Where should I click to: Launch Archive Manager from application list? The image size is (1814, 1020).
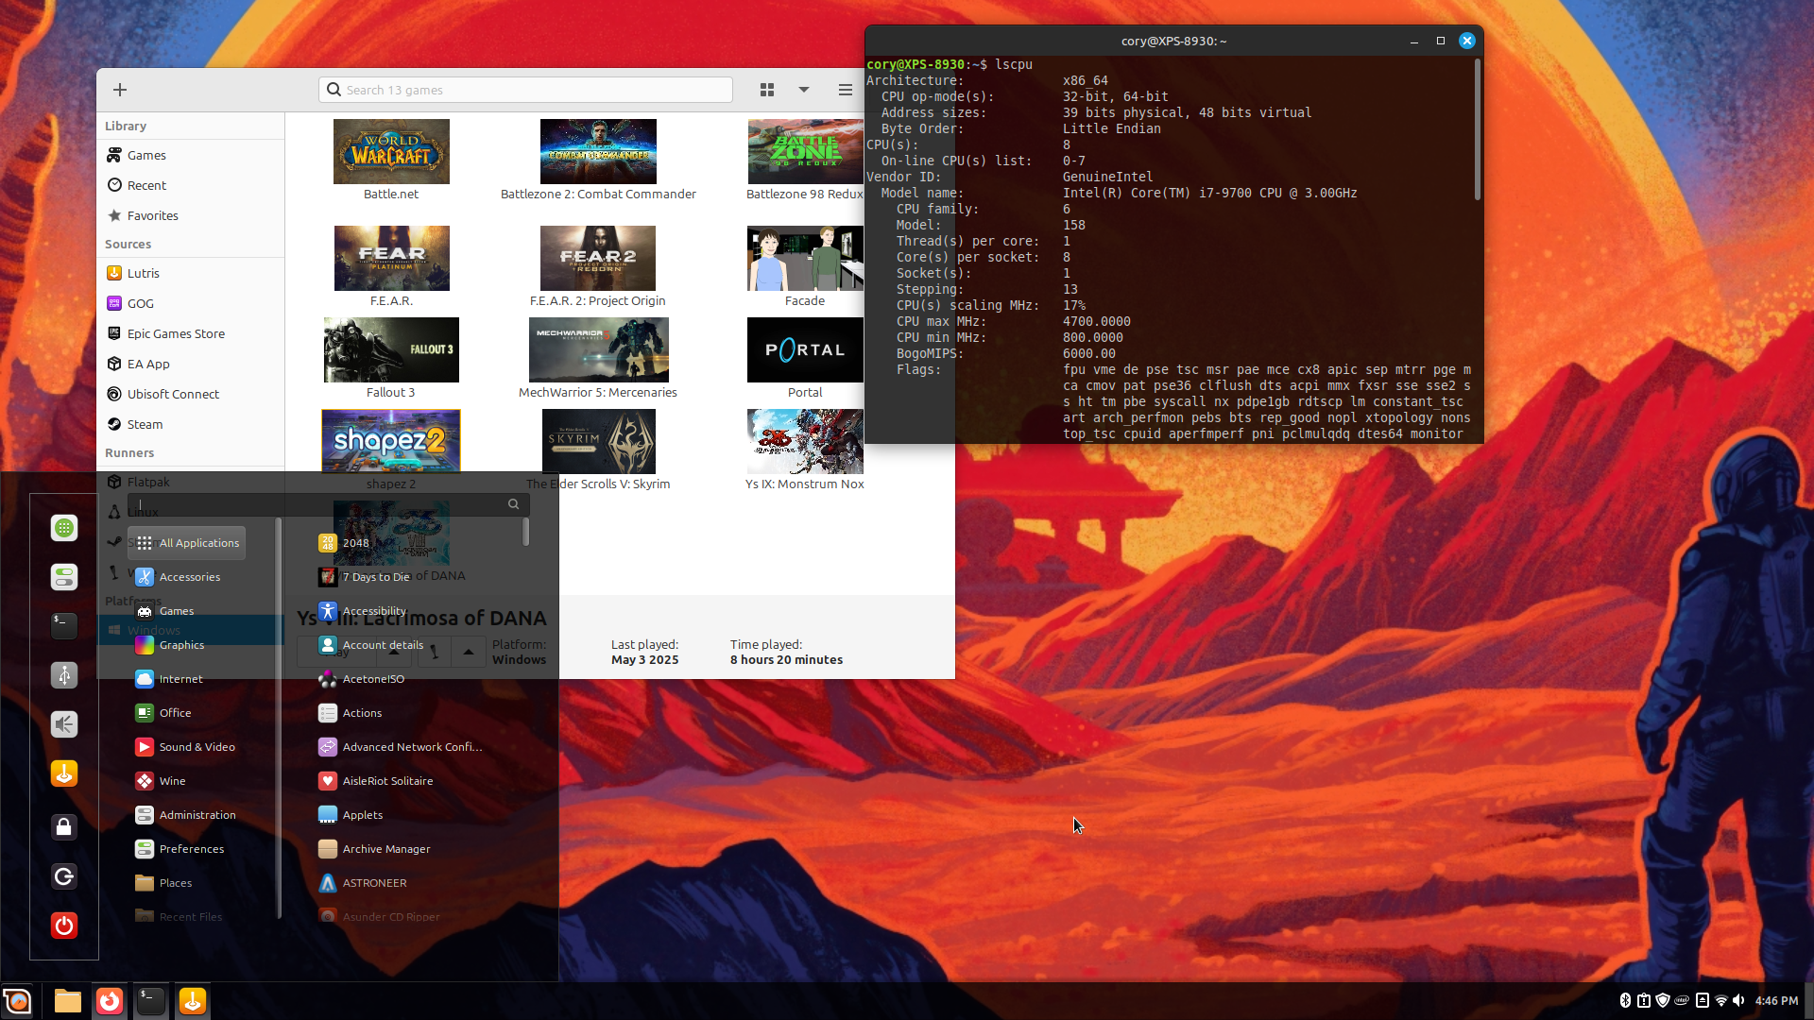tap(385, 849)
